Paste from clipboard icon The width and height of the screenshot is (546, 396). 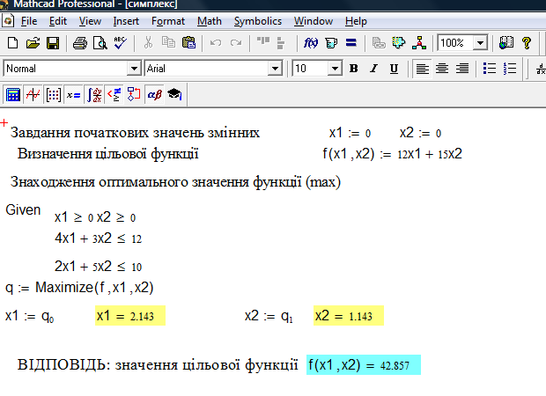tap(189, 43)
